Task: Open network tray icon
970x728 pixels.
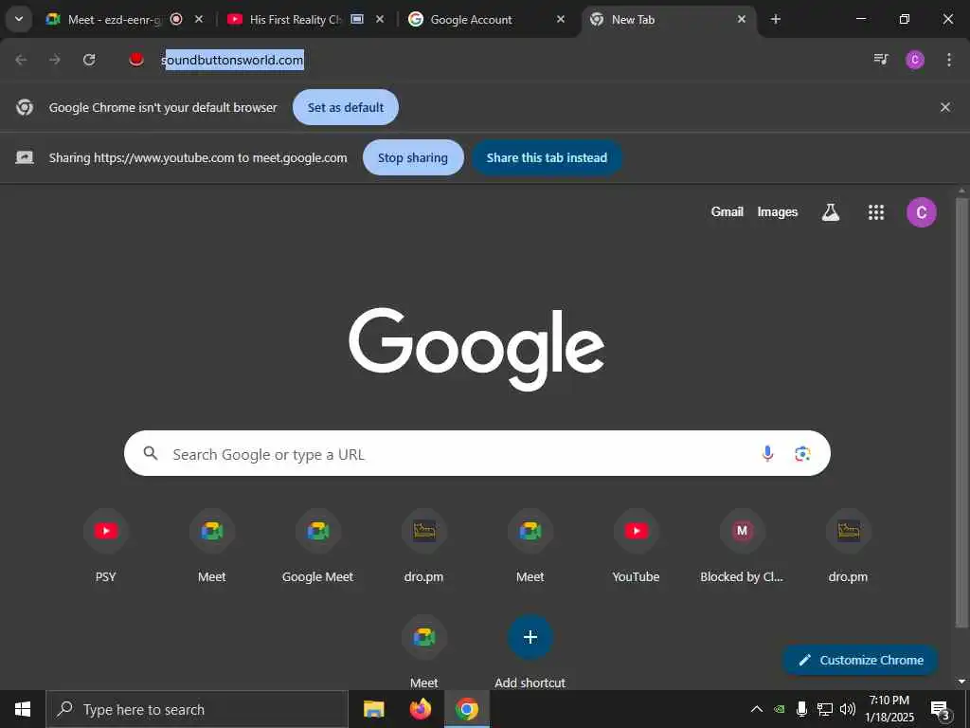Action: coord(825,709)
